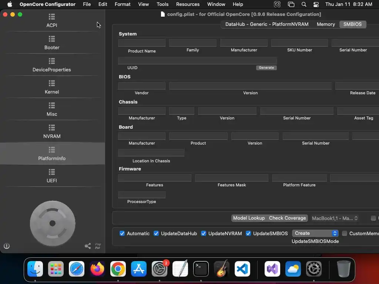Image resolution: width=379 pixels, height=284 pixels.
Task: Click the ProcessorType field
Action: (142, 195)
